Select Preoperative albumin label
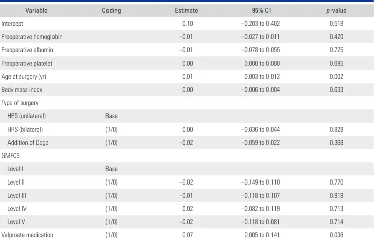376x241 pixels. (27, 50)
